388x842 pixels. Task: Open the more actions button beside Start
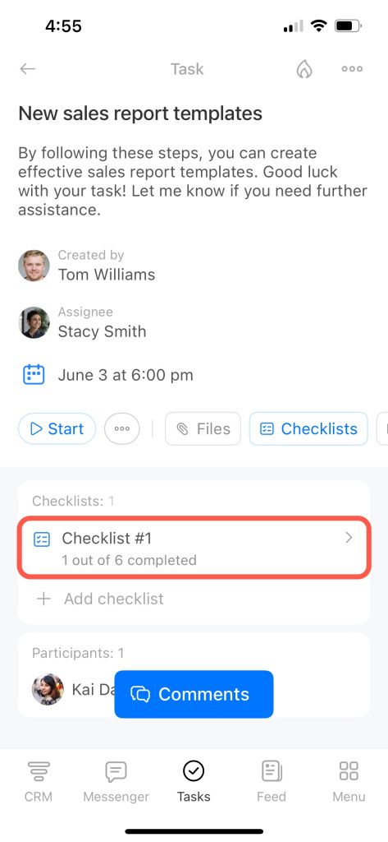(122, 428)
